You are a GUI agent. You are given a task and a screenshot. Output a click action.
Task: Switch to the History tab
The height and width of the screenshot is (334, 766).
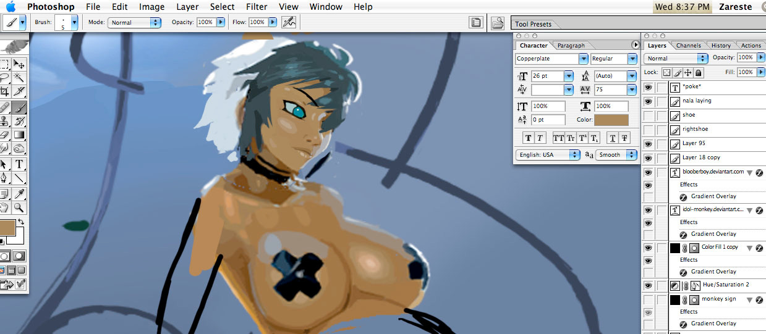coord(721,46)
